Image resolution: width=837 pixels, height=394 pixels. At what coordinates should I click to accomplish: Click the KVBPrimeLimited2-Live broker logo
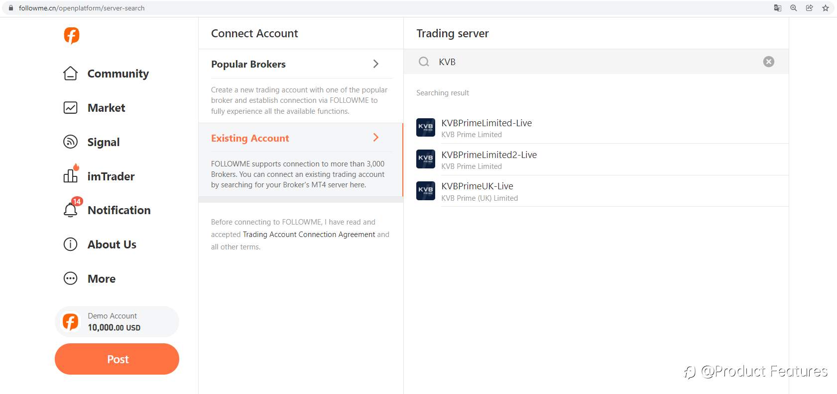click(x=426, y=159)
